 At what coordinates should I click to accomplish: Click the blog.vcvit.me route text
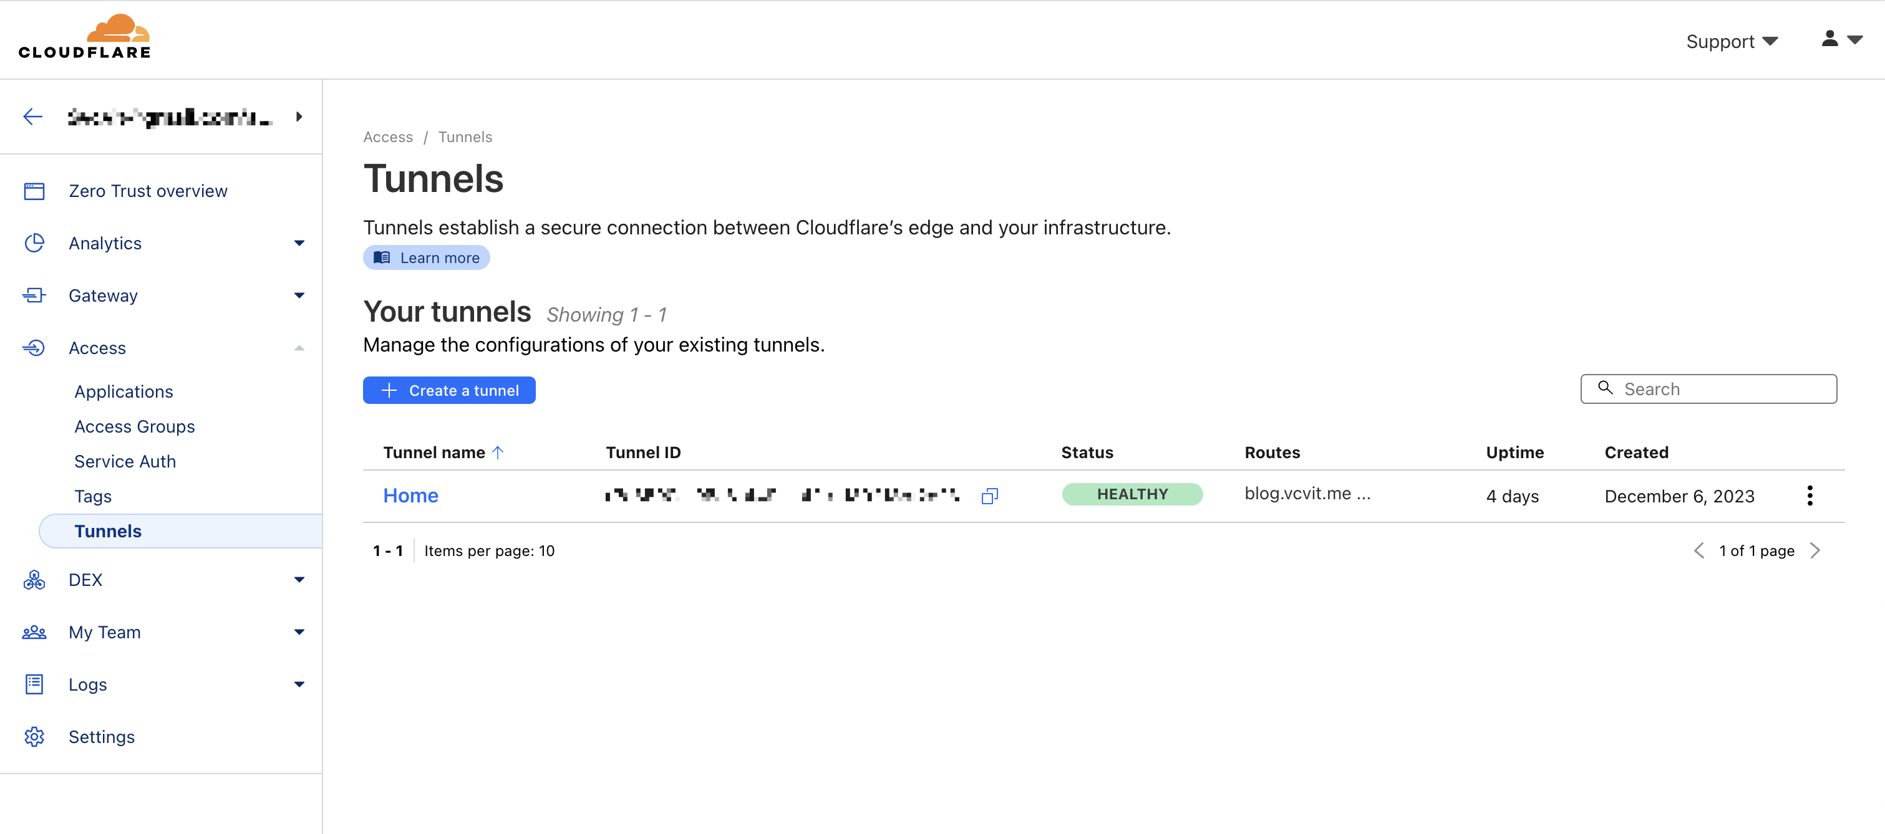coord(1307,494)
